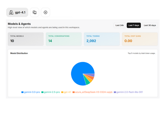Viewport: 165px width, 117px height.
Task: Click the 'High-level view' description text
Action: (x=44, y=27)
